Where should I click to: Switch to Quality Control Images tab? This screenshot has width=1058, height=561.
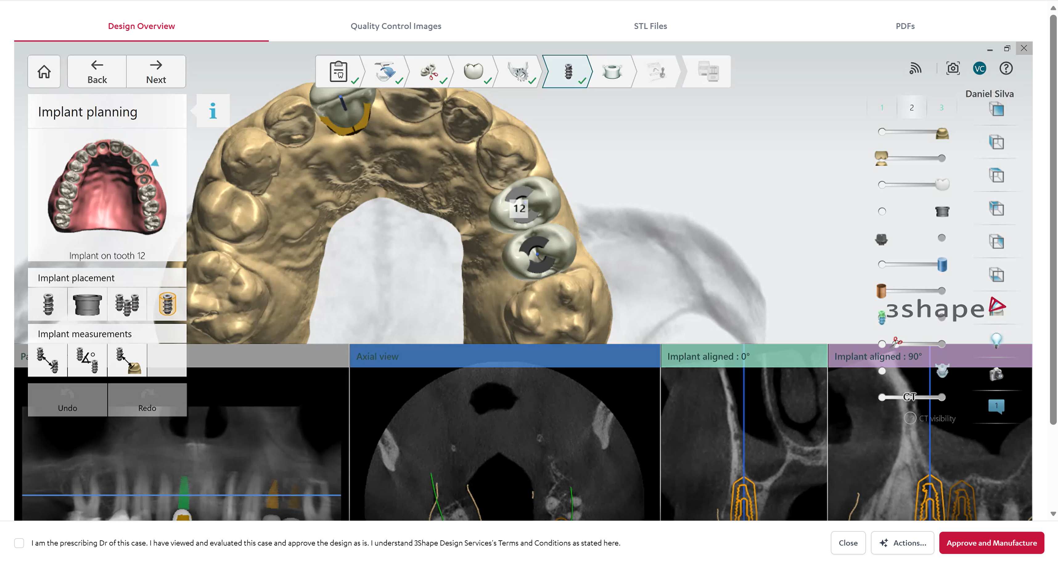tap(396, 26)
